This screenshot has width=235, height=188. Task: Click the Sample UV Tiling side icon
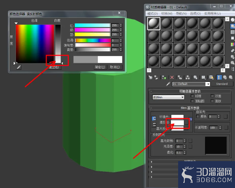[x=232, y=38]
